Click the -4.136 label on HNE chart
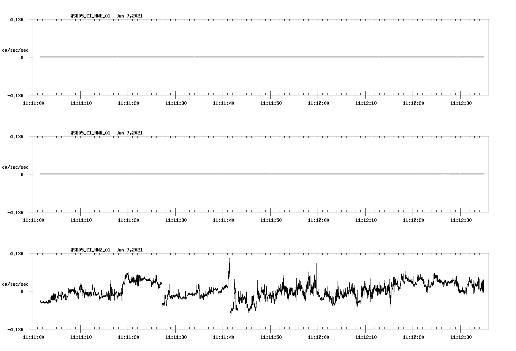 [x=15, y=95]
